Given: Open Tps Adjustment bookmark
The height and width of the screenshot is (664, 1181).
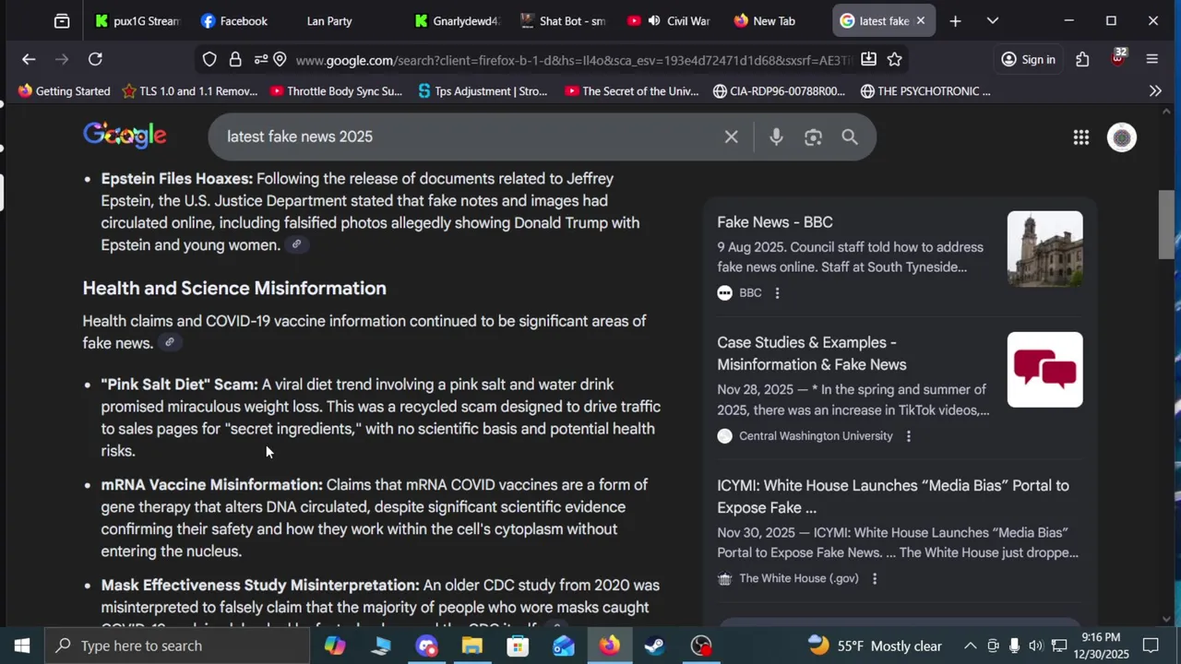Looking at the screenshot, I should (x=483, y=90).
